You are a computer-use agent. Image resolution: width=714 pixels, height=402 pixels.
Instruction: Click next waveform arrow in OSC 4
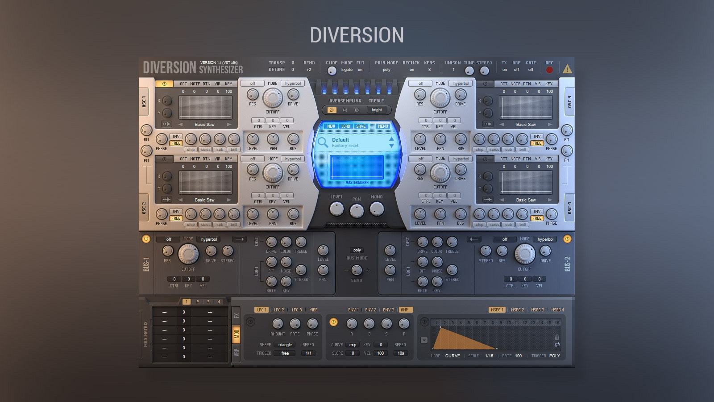pyautogui.click(x=550, y=200)
